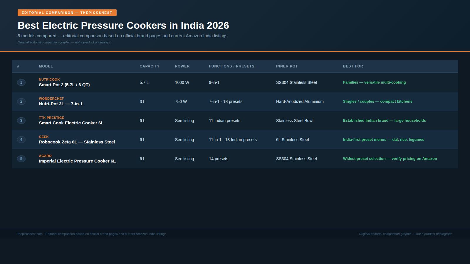Image resolution: width=470 pixels, height=264 pixels.
Task: Click the 7-in-1 · 18 presets cell
Action: pyautogui.click(x=226, y=101)
